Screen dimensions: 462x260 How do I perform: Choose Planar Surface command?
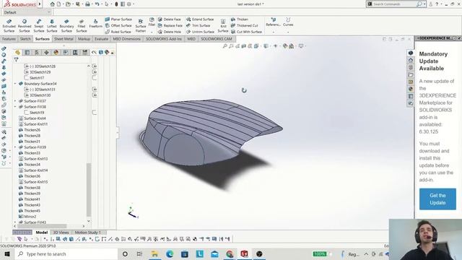point(118,19)
